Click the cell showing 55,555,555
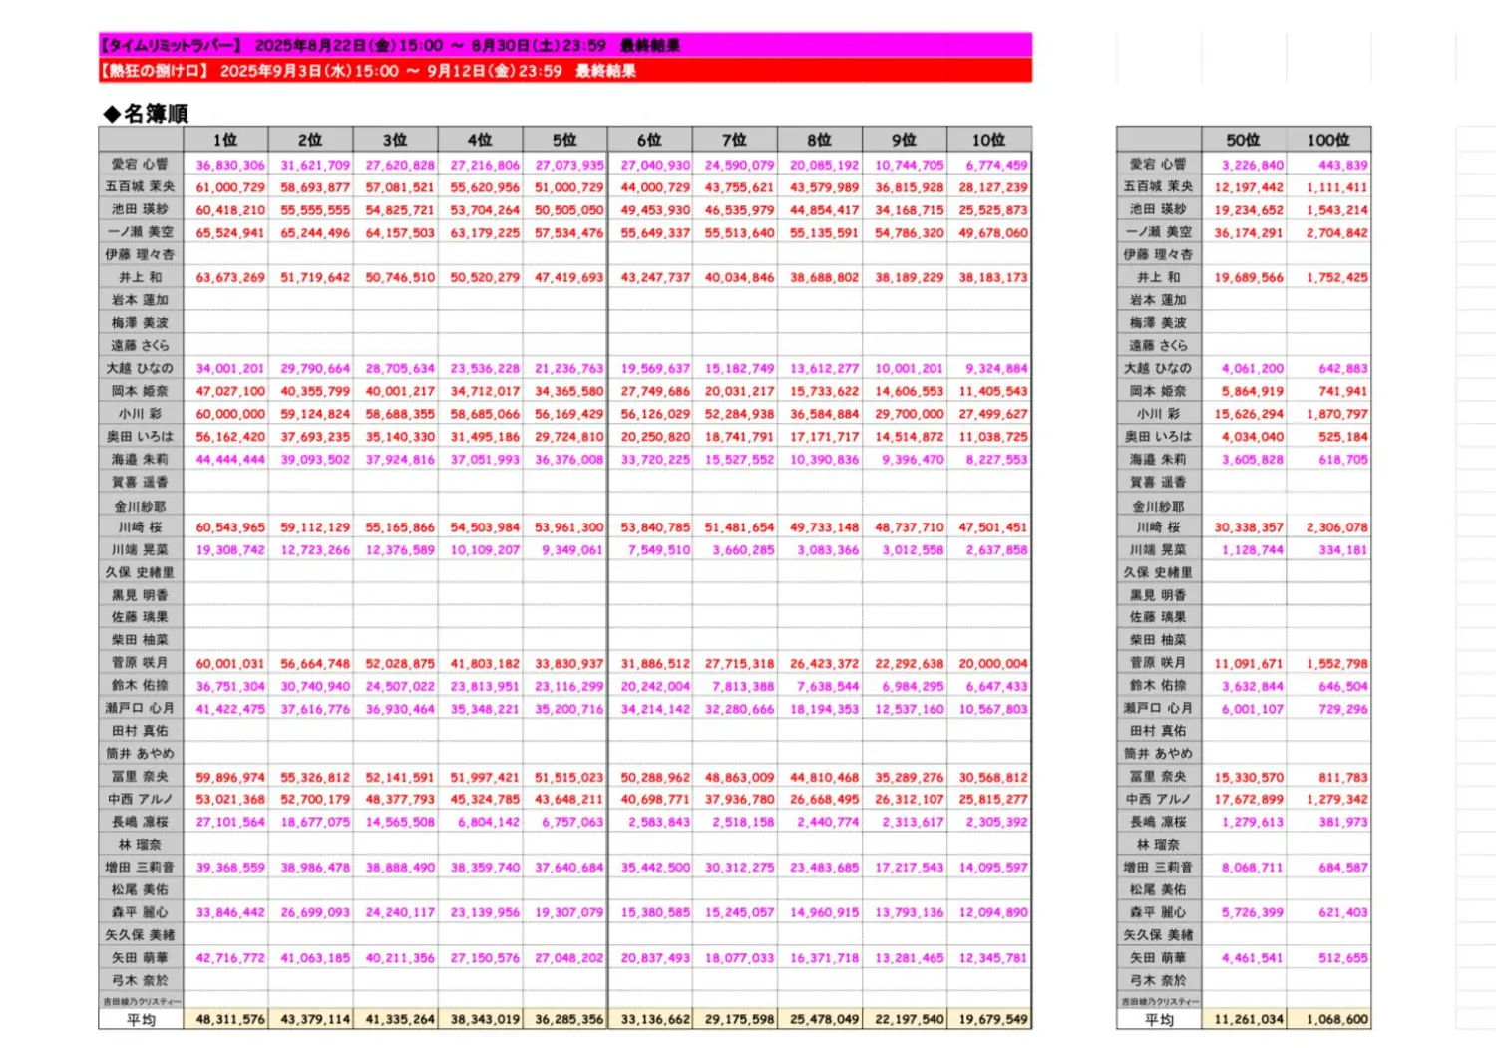1496x1048 pixels. pyautogui.click(x=315, y=210)
